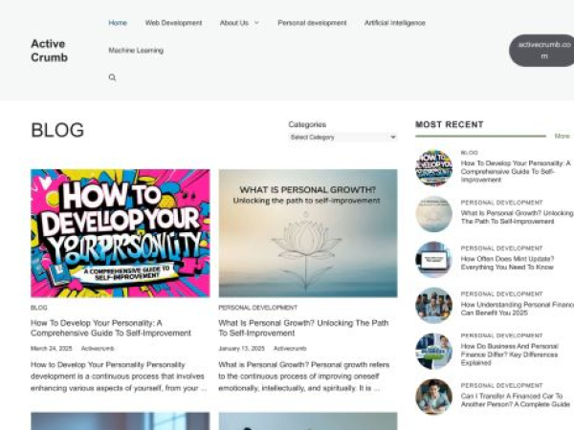Click BLOG label above sidebar first post

470,153
